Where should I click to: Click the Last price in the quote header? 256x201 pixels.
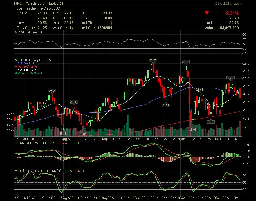tap(234, 23)
